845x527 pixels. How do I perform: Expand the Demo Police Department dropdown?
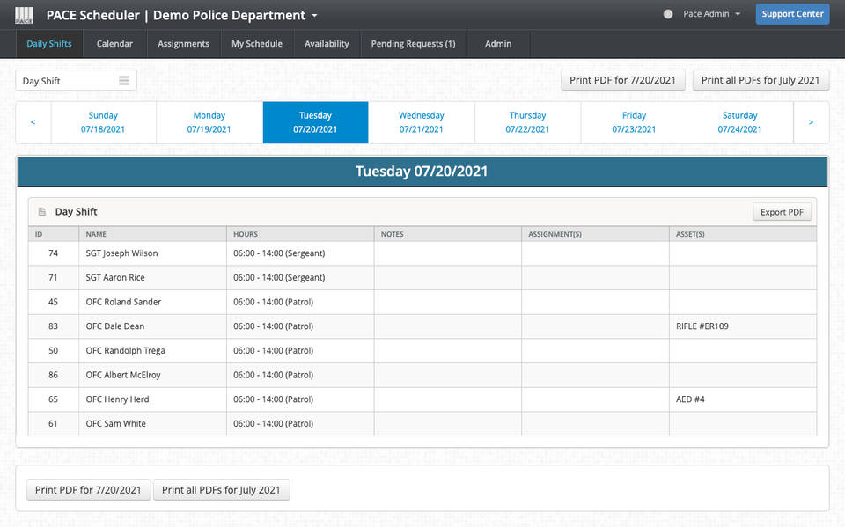click(x=313, y=15)
